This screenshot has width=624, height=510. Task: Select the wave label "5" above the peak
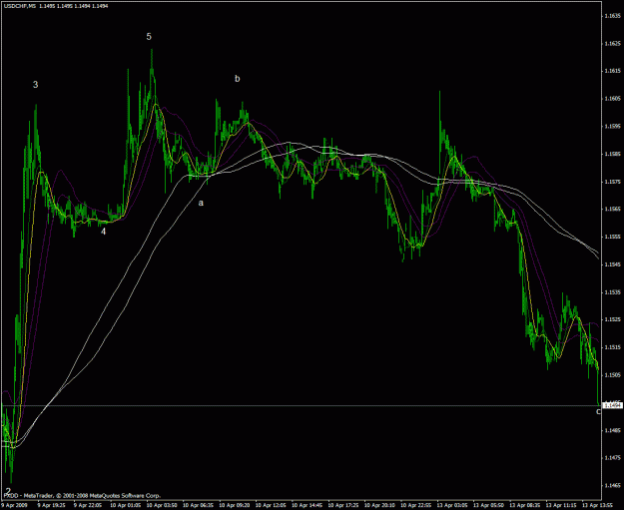point(149,37)
